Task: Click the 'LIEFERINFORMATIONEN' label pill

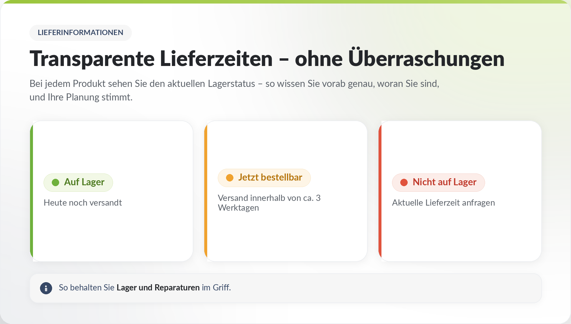Action: point(81,33)
